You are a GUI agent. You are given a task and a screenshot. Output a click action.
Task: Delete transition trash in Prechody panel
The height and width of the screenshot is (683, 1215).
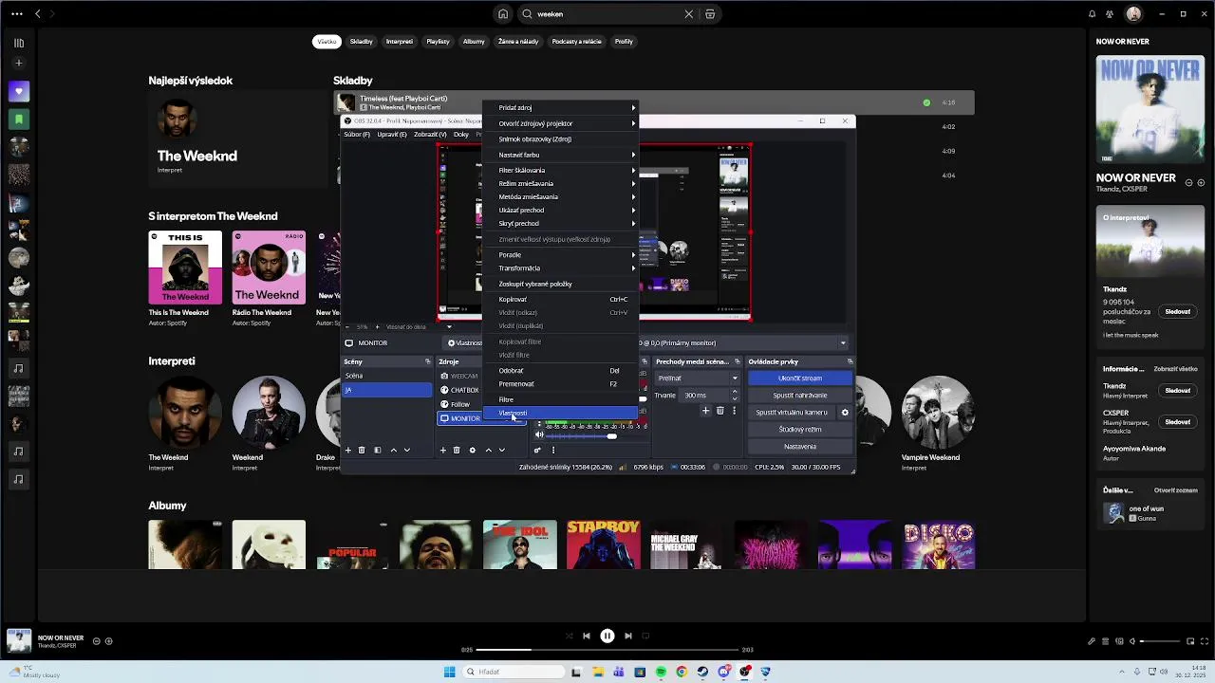720,411
